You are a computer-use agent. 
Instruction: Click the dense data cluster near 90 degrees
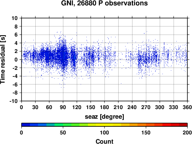click(63, 55)
